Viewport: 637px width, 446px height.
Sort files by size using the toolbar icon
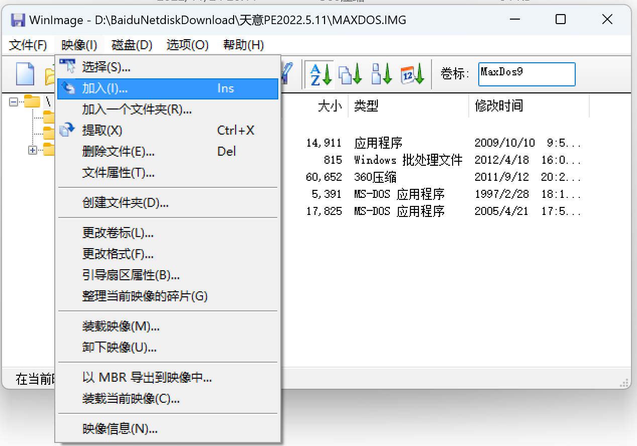(x=381, y=74)
